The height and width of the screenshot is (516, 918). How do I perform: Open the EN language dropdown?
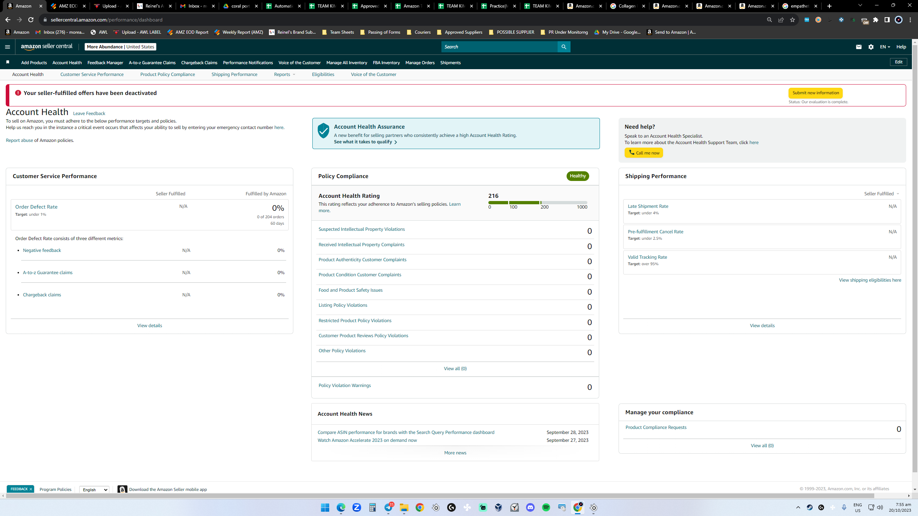[x=885, y=47]
